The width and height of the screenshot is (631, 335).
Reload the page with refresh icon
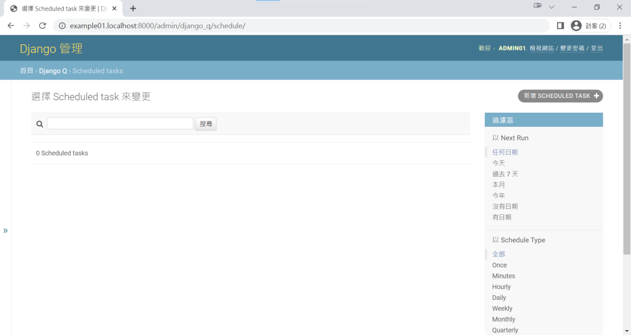[43, 26]
